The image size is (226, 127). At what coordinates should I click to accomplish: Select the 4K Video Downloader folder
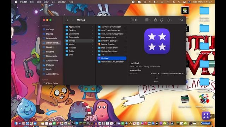coord(112,27)
